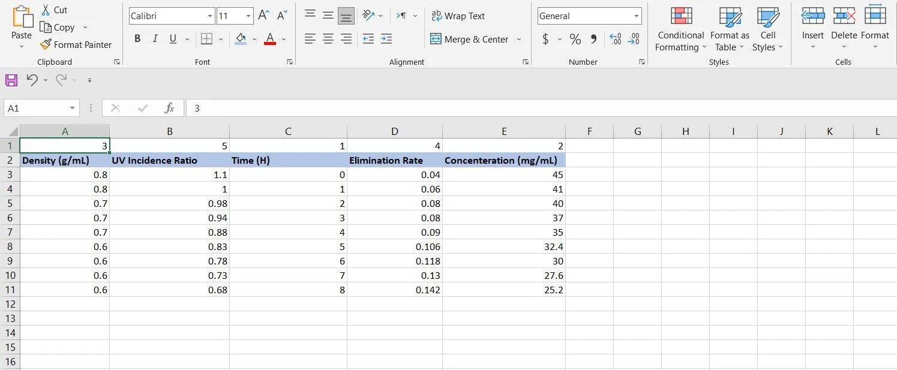Open the Borders dropdown arrow
The height and width of the screenshot is (370, 897).
coord(221,40)
